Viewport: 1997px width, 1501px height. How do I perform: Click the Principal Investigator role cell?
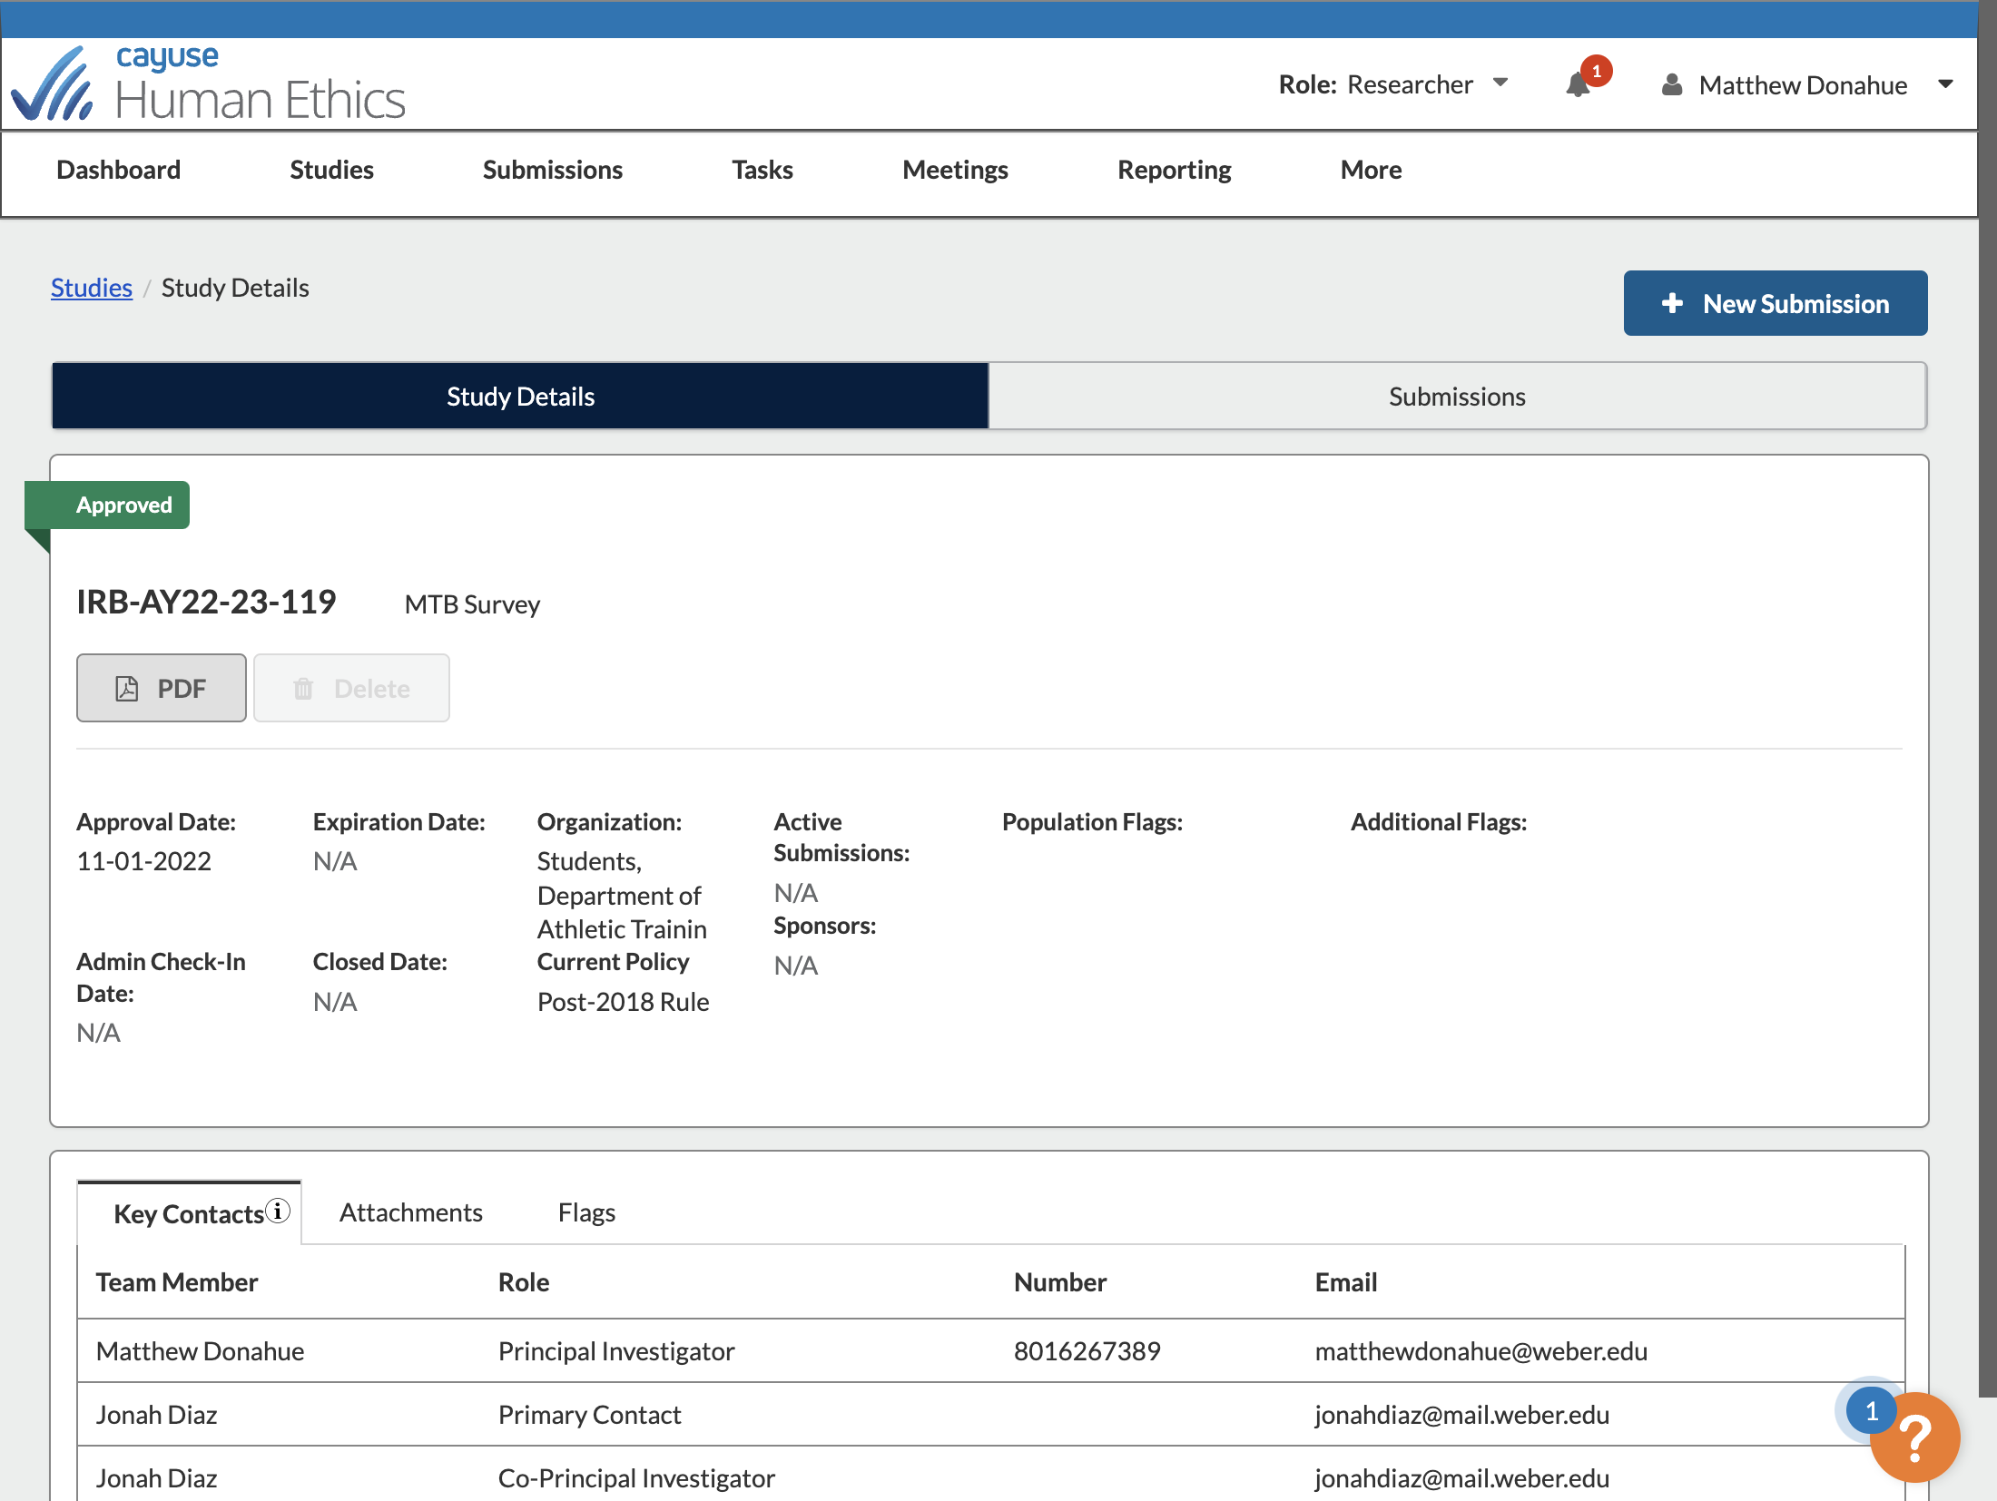616,1350
